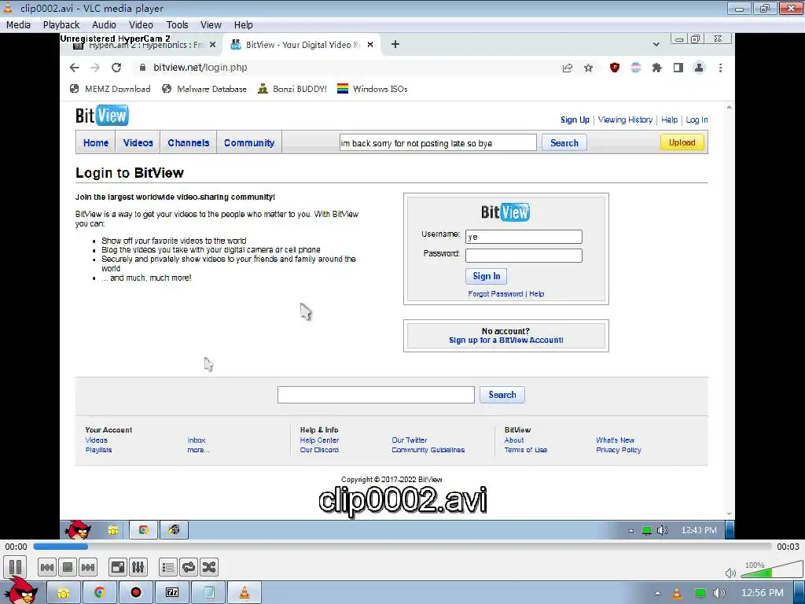The image size is (805, 604).
Task: Open file explorer from the bottom taskbar
Action: (64, 593)
